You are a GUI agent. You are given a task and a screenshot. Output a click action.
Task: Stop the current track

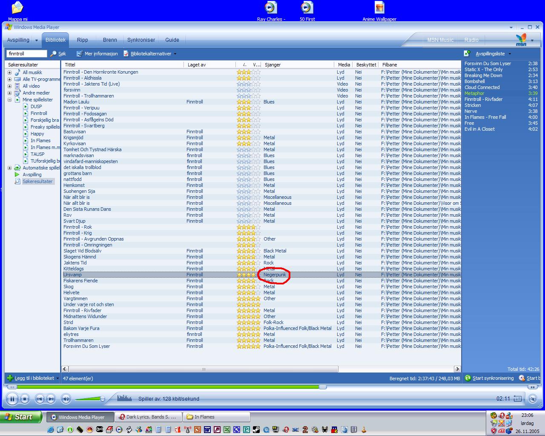pos(25,399)
